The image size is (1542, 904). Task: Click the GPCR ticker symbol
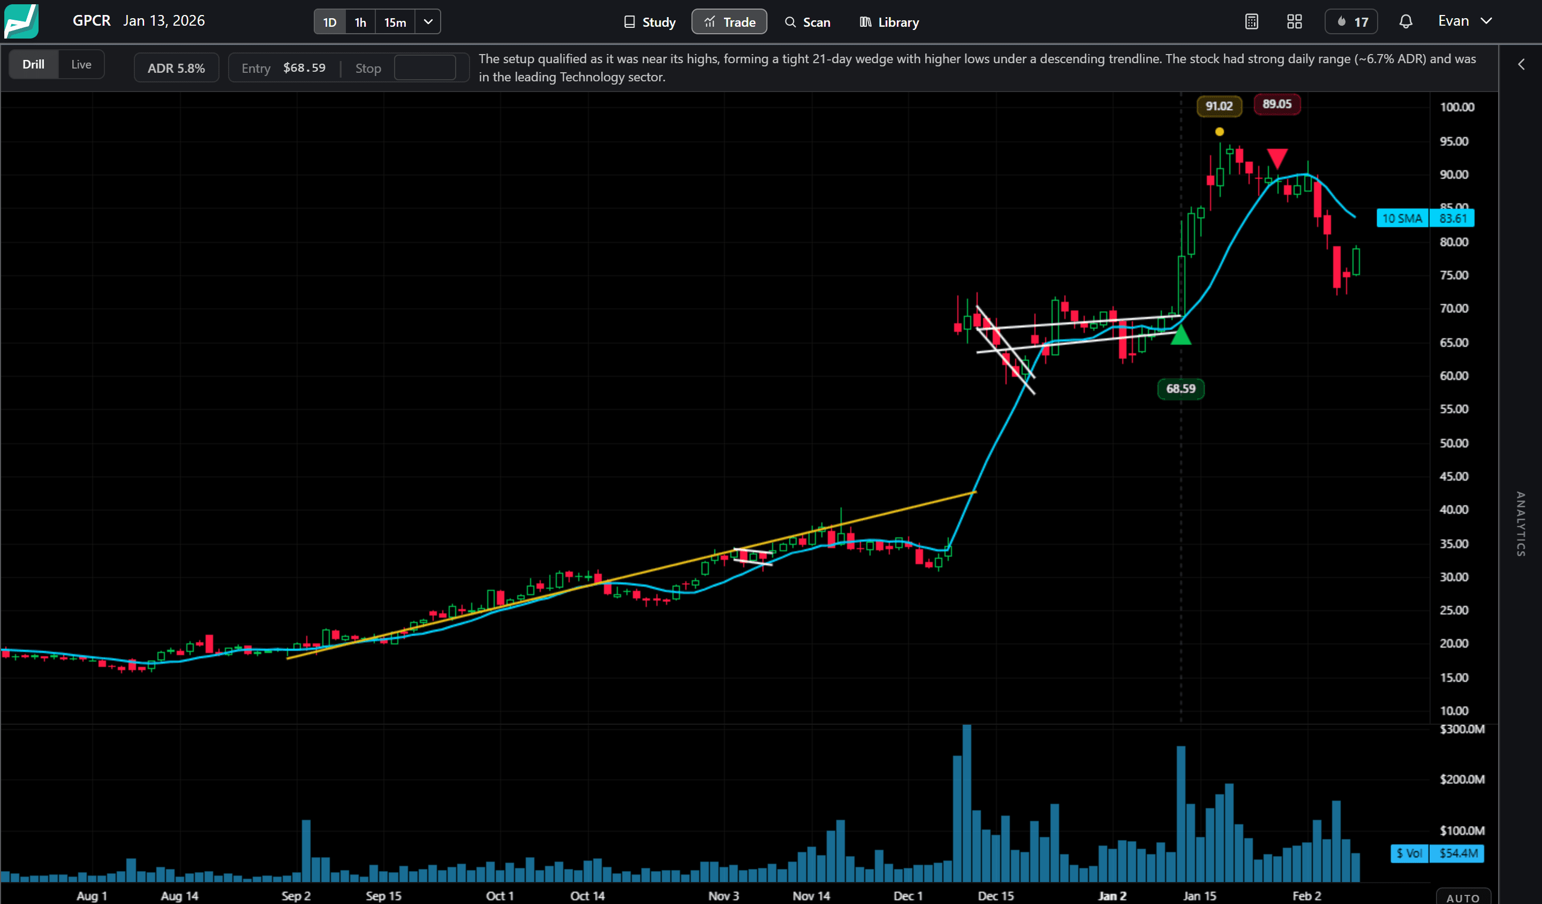[x=92, y=21]
